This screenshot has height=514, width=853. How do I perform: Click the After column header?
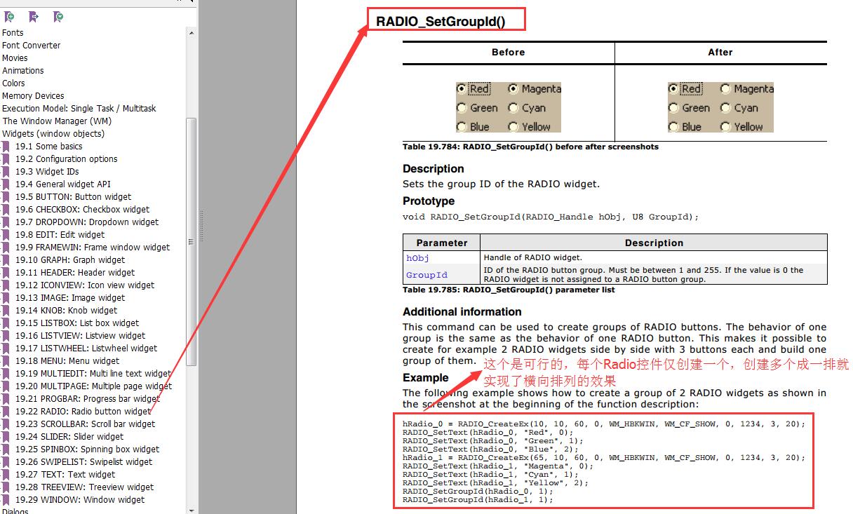click(720, 53)
